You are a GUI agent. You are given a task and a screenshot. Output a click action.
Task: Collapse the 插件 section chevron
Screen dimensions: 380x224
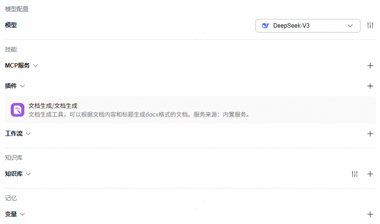point(22,86)
